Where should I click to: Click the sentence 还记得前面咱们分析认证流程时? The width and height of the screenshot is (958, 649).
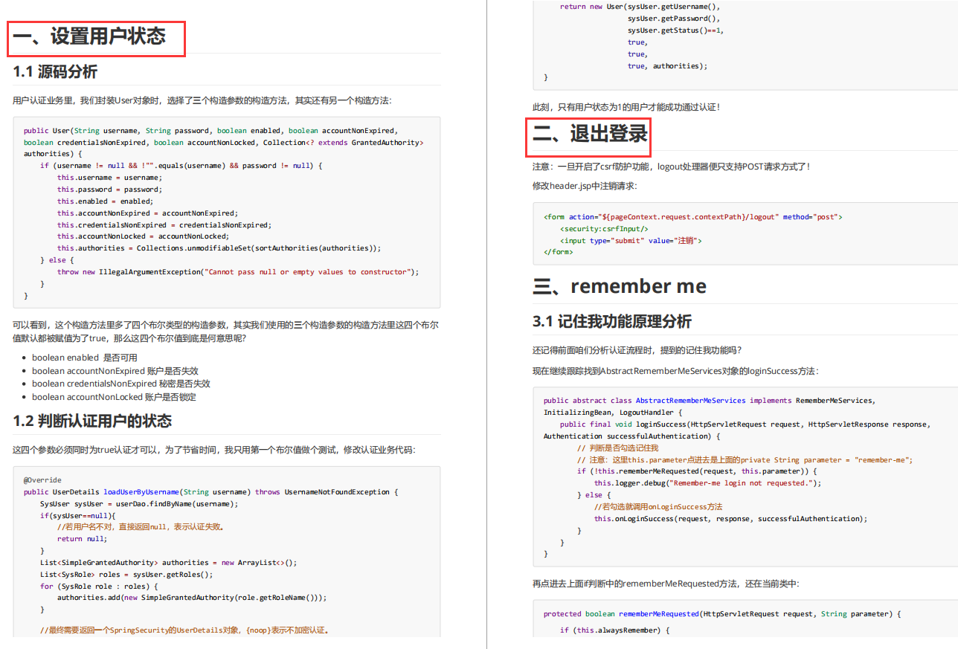[x=637, y=350]
